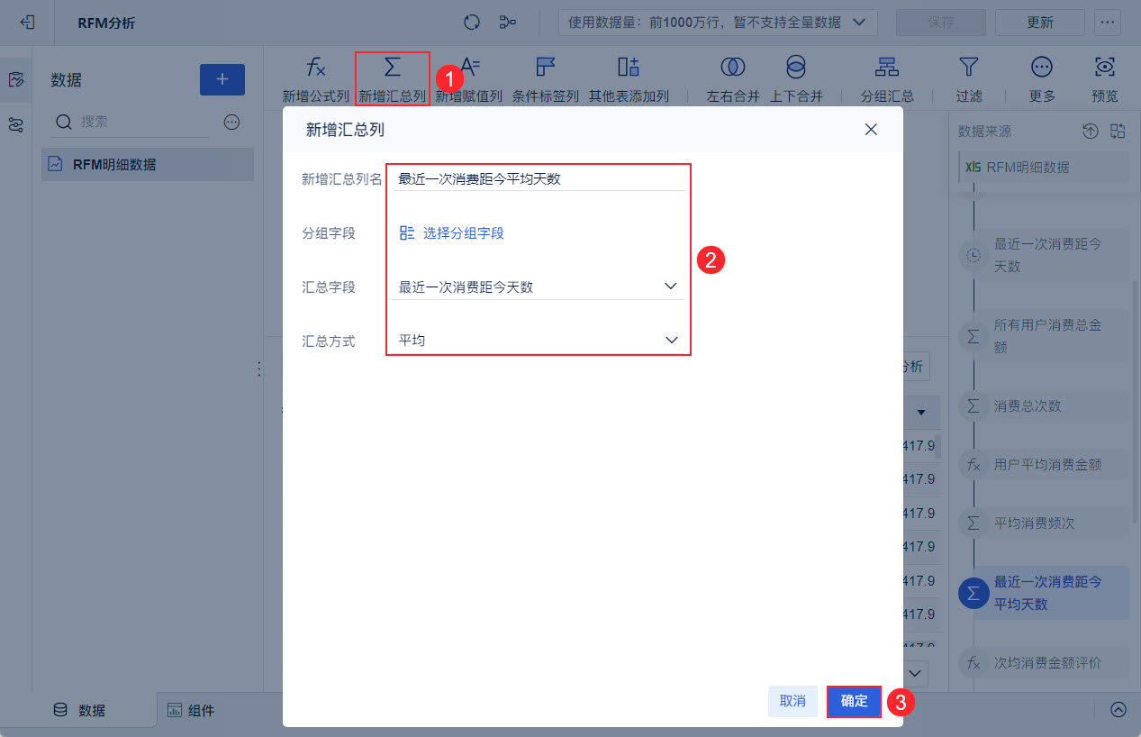The width and height of the screenshot is (1141, 737).
Task: Open the pagination dropdown near table bottom
Action: 917,672
